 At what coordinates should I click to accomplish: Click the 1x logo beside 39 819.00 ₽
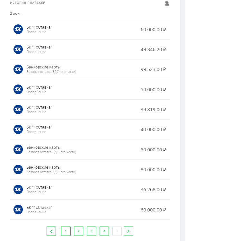[x=18, y=109]
